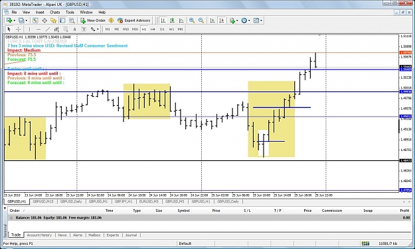Expand the Indicators dropdown arrow

(237, 21)
